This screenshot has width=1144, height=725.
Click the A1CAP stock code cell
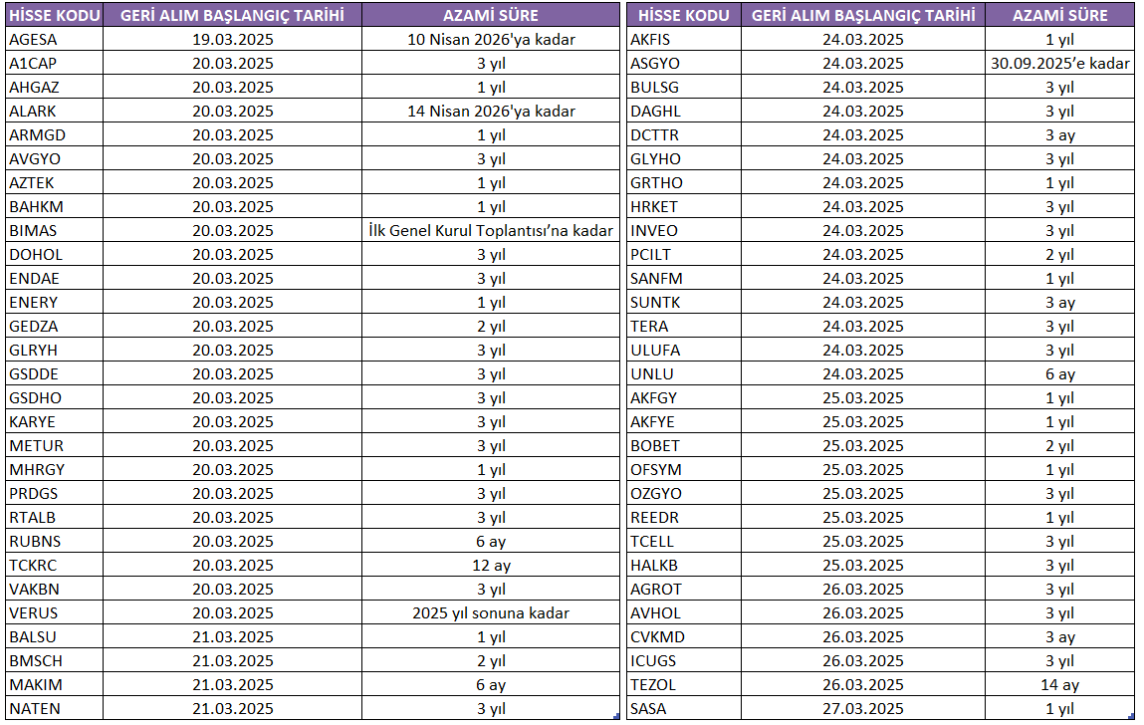click(x=54, y=64)
